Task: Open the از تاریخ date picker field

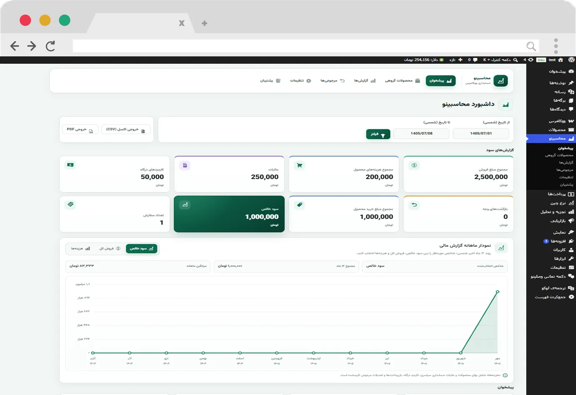Action: (x=481, y=134)
